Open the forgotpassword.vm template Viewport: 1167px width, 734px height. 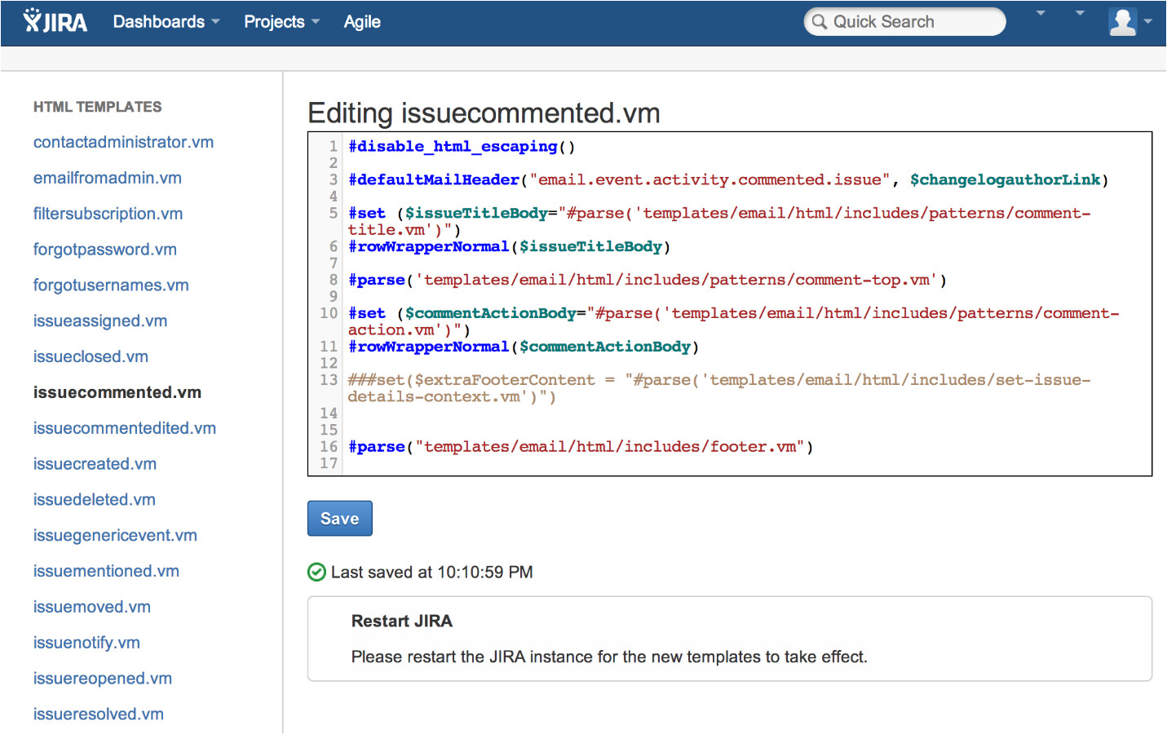pyautogui.click(x=104, y=250)
